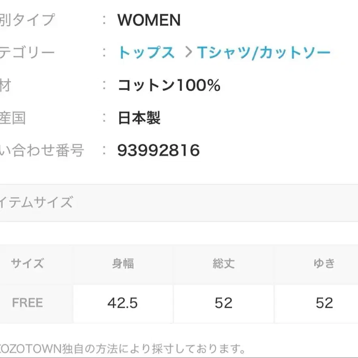
Task: Open the Tシャツ/カットソー category link
Action: tap(264, 53)
